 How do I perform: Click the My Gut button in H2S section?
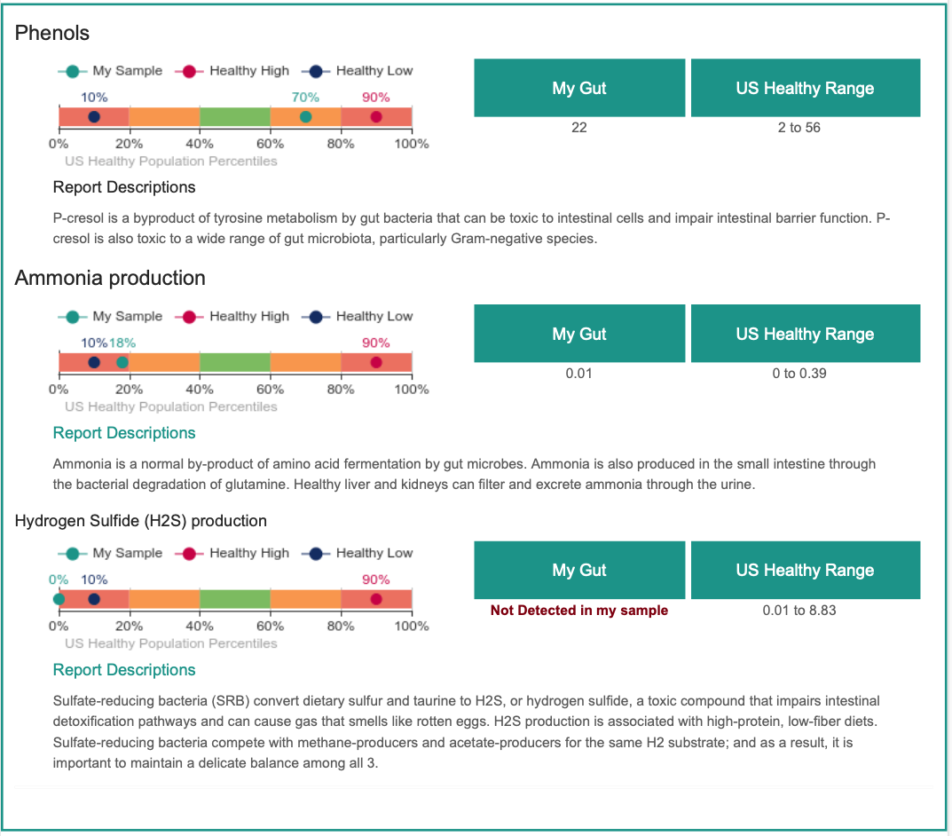(579, 570)
